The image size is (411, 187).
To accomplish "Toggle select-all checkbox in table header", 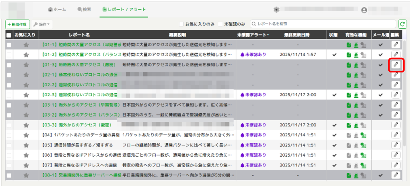I will (x=9, y=35).
